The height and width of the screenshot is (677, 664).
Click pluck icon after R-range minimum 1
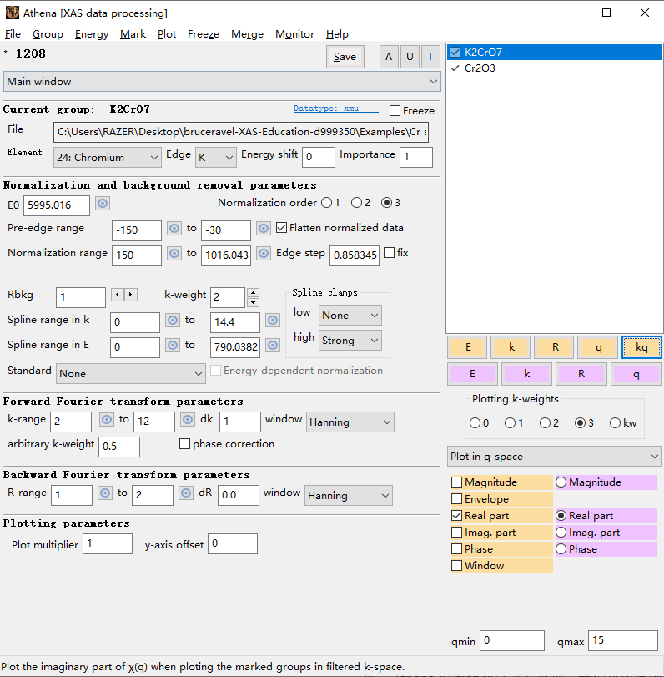[x=105, y=493]
